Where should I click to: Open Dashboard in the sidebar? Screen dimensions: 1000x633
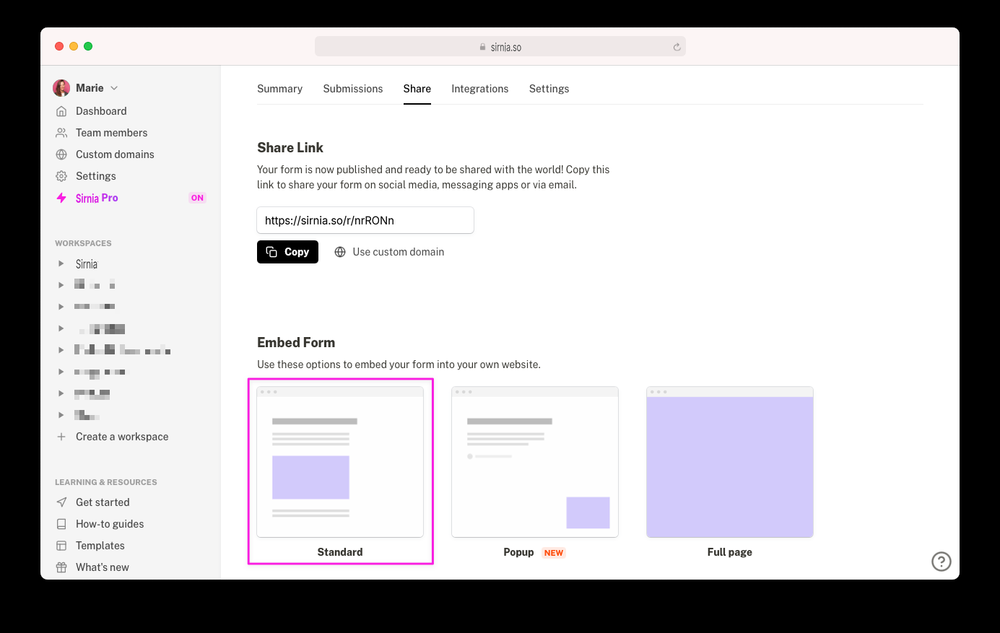pos(101,111)
